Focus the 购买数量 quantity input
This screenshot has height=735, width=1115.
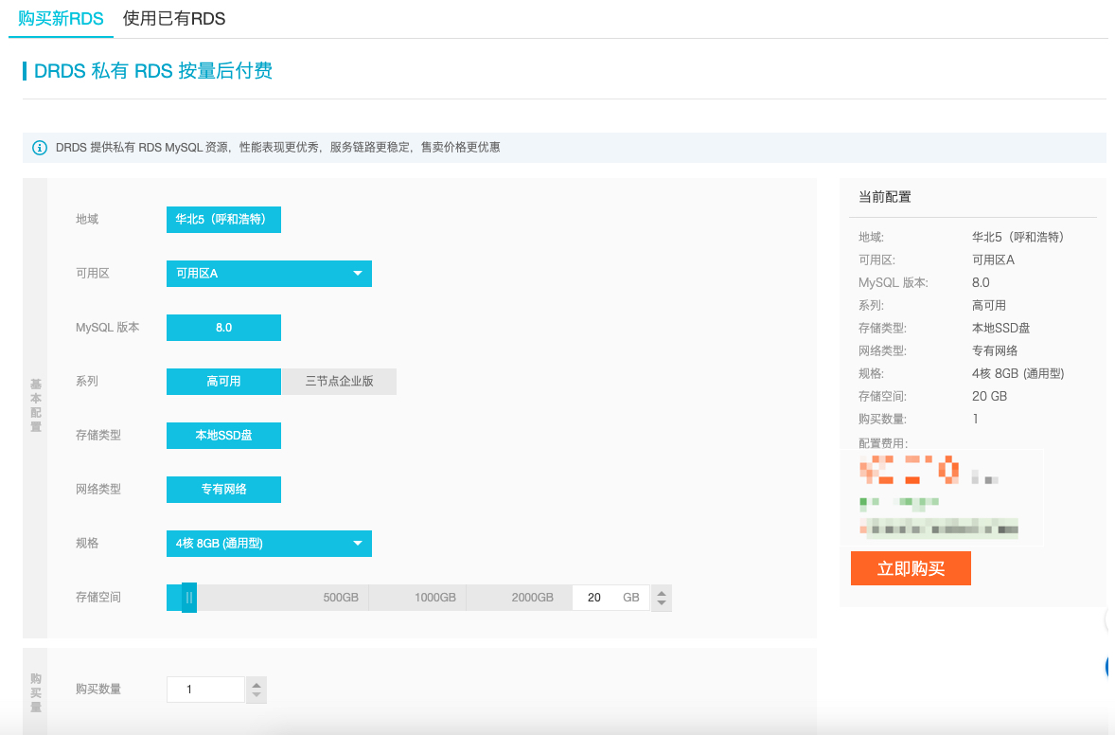click(x=205, y=690)
